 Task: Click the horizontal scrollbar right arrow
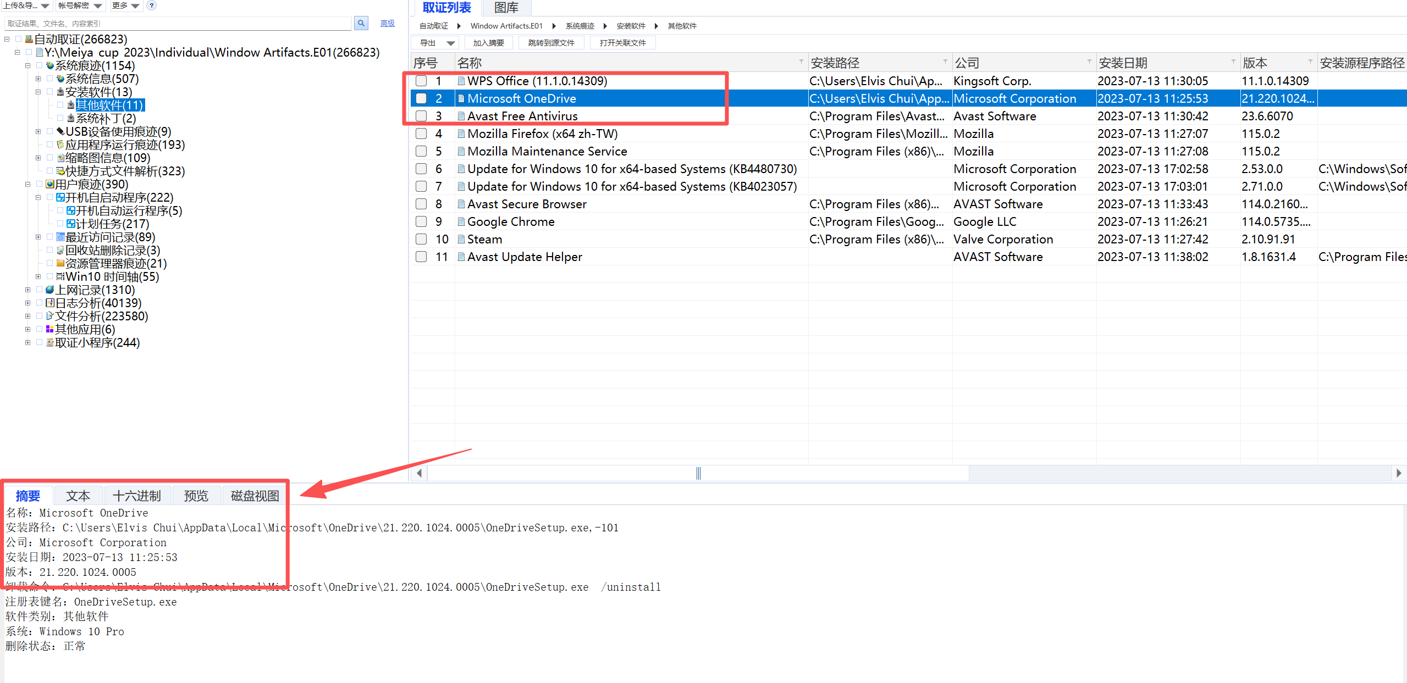coord(1398,473)
